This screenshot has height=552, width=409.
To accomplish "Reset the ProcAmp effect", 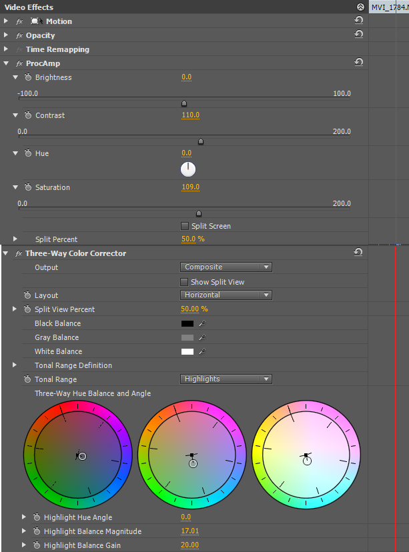I will [x=358, y=62].
